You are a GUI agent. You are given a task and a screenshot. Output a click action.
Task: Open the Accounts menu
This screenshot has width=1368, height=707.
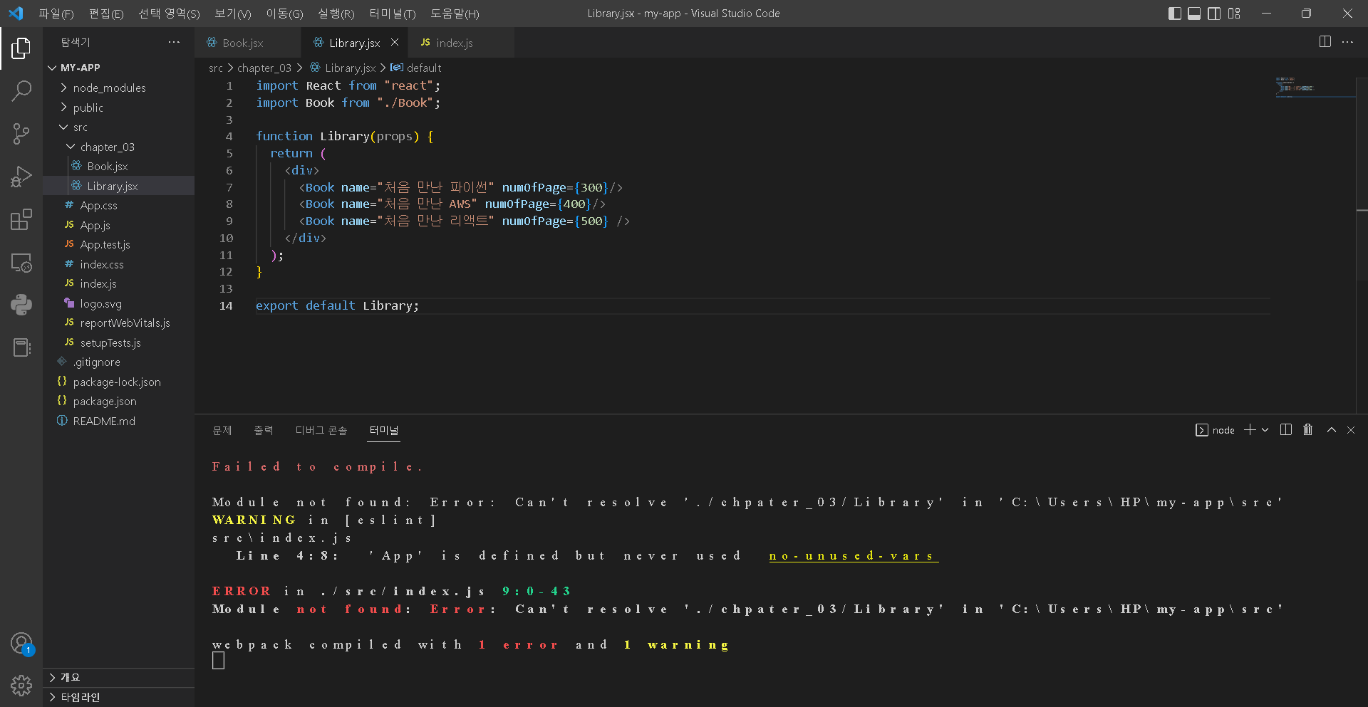[x=21, y=644]
